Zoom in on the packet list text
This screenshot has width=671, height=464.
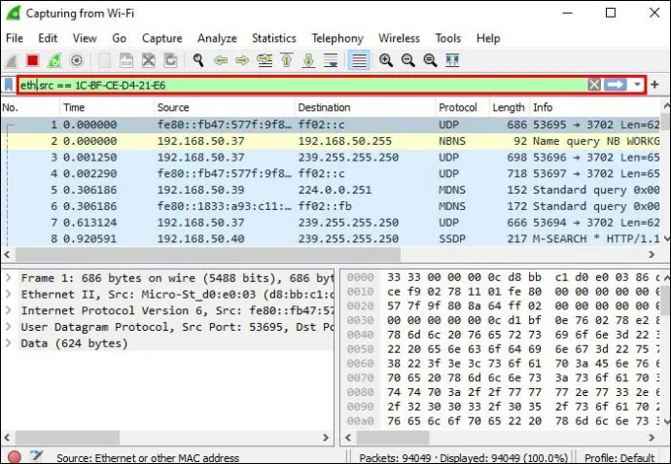[x=386, y=60]
